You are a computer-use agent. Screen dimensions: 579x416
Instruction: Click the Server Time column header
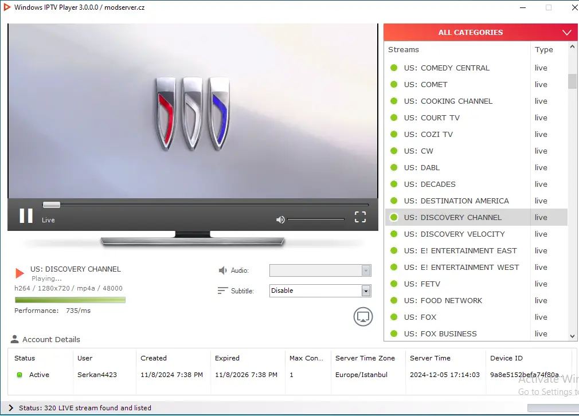coord(430,358)
